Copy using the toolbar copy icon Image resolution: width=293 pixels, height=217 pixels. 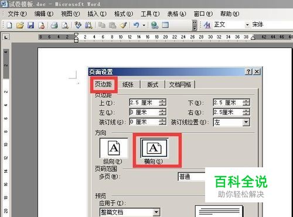[x=101, y=25]
